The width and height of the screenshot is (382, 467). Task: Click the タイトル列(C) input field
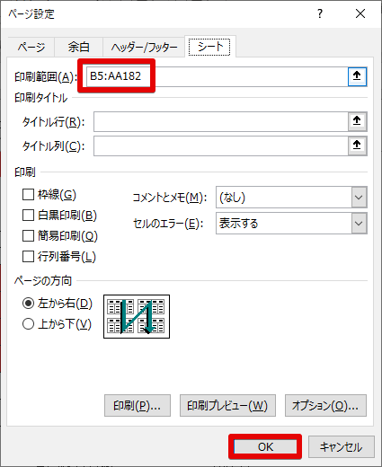point(221,145)
